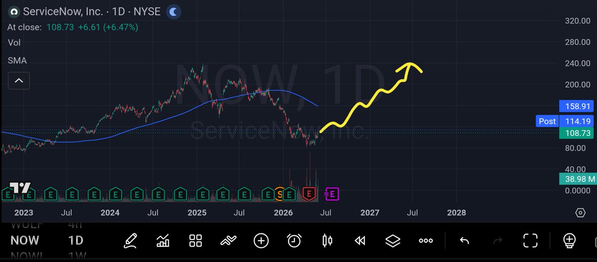Select the NOW 1D watchlist row
The image size is (597, 262).
[47, 241]
